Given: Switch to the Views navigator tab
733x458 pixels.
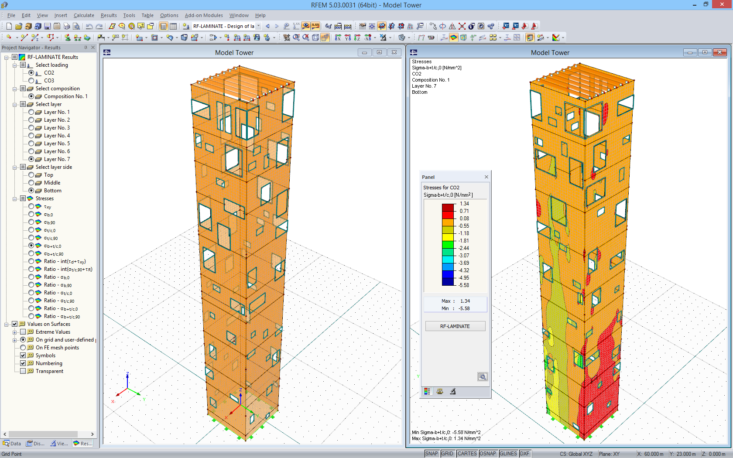Looking at the screenshot, I should [x=59, y=444].
